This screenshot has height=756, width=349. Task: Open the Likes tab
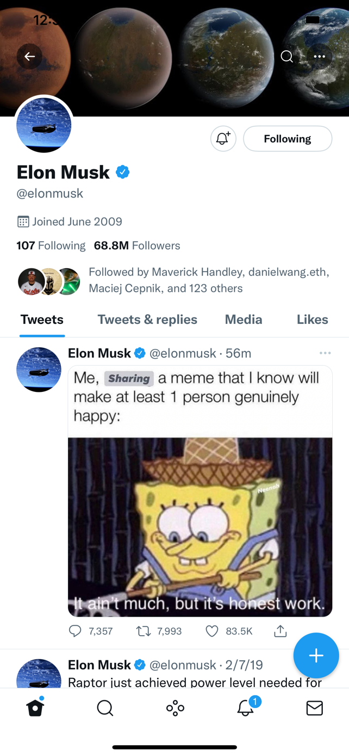[312, 319]
